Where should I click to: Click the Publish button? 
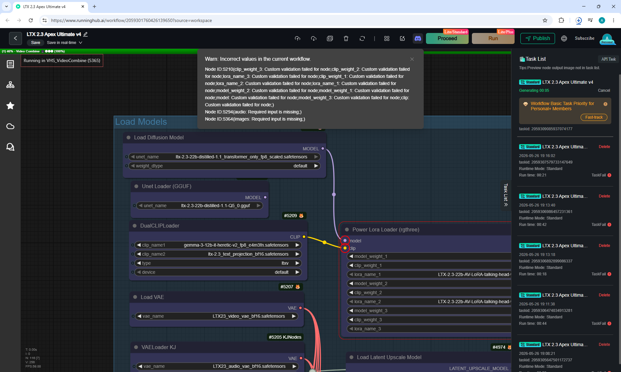[538, 38]
